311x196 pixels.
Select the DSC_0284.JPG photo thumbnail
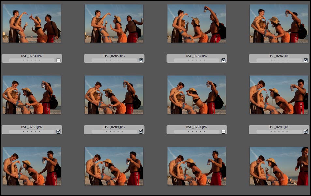coord(32,24)
